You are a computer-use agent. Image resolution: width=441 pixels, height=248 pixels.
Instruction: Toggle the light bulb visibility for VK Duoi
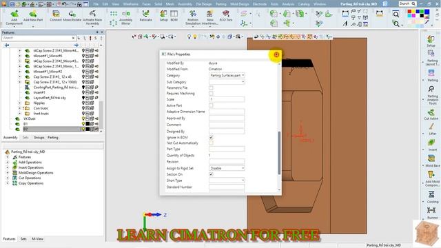coord(83,118)
